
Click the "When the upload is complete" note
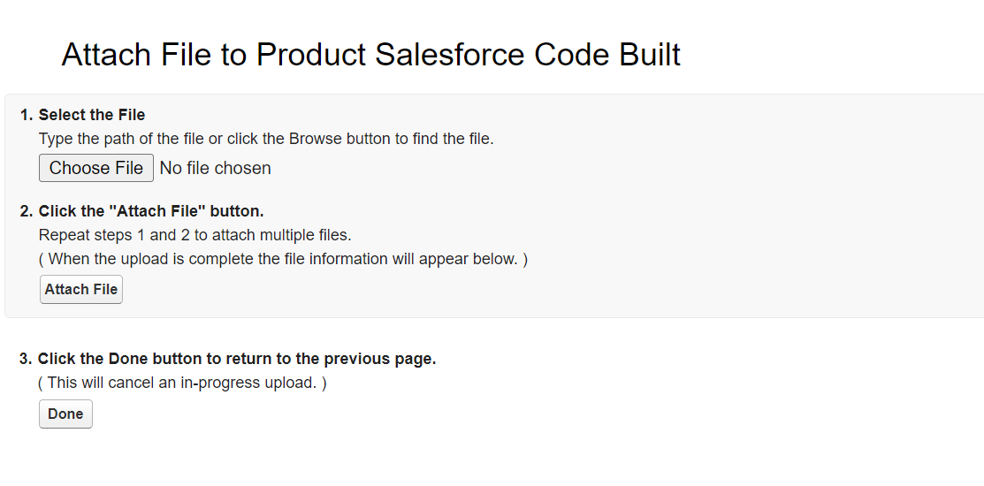pyautogui.click(x=283, y=259)
